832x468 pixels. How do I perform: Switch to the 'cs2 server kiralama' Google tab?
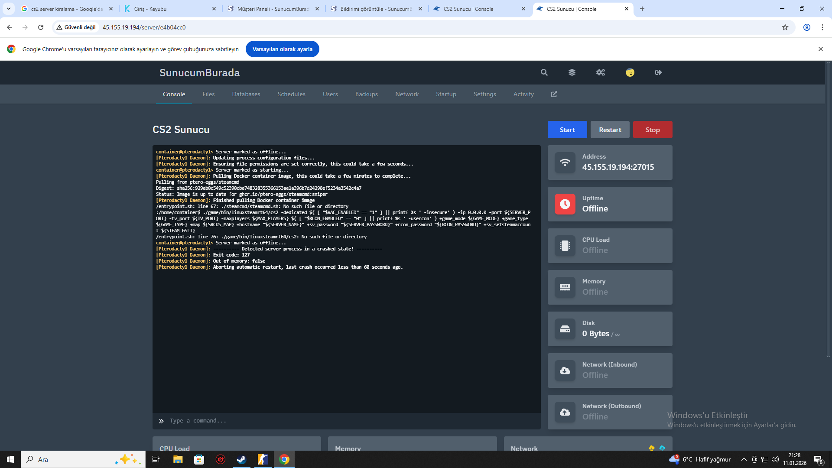coord(67,9)
